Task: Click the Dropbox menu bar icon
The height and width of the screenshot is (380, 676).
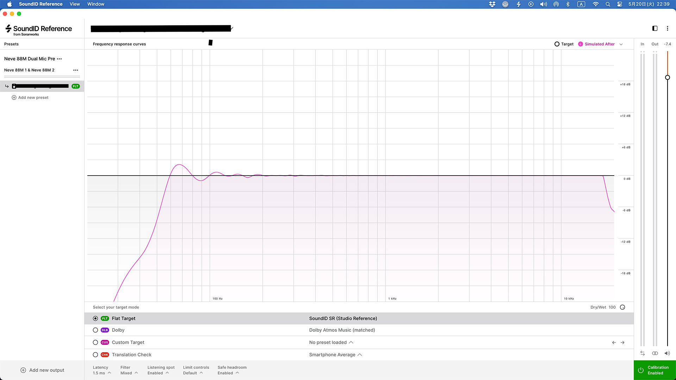Action: pyautogui.click(x=492, y=4)
